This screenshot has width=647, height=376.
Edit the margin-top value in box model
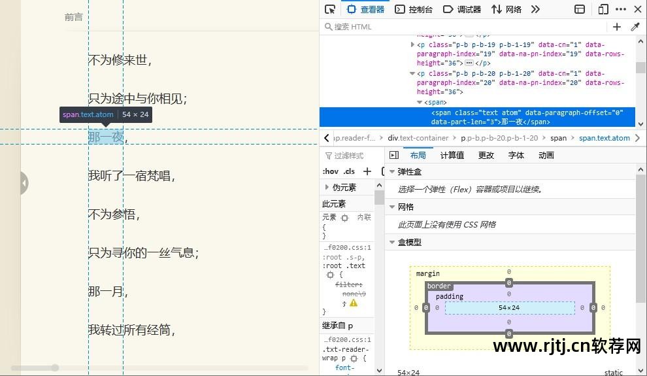tap(508, 271)
